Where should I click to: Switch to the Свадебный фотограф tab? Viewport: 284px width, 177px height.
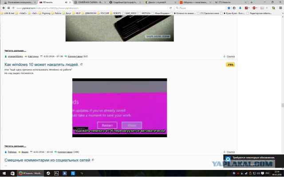pyautogui.click(x=125, y=2)
